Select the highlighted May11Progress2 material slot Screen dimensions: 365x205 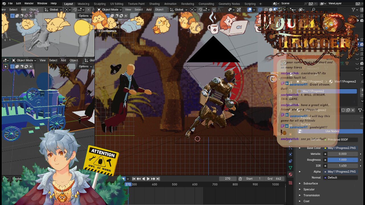click(327, 91)
